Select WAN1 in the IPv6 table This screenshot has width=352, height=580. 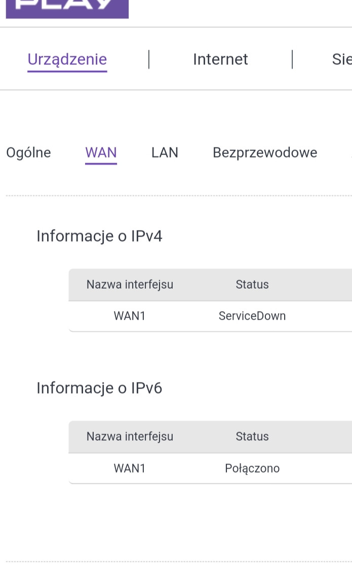click(130, 468)
